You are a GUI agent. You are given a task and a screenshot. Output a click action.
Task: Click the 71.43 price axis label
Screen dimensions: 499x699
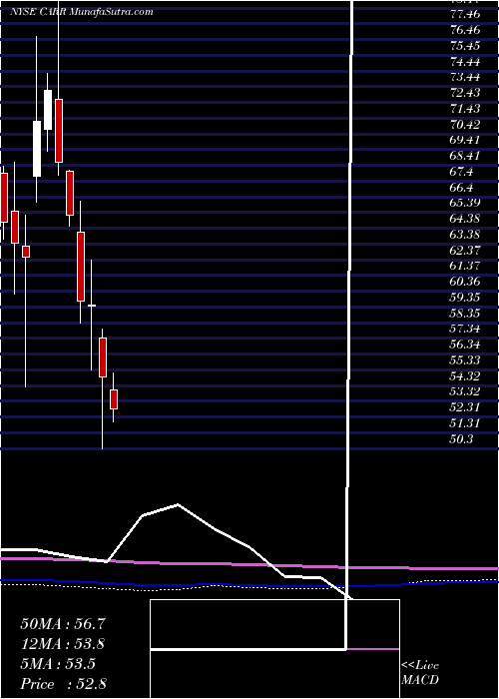(x=465, y=108)
